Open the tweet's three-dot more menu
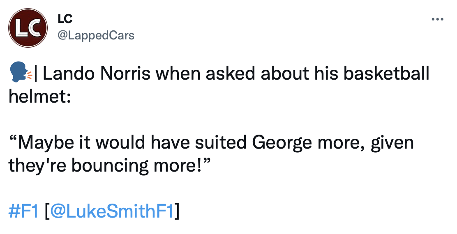Image resolution: width=457 pixels, height=234 pixels. coord(437,19)
